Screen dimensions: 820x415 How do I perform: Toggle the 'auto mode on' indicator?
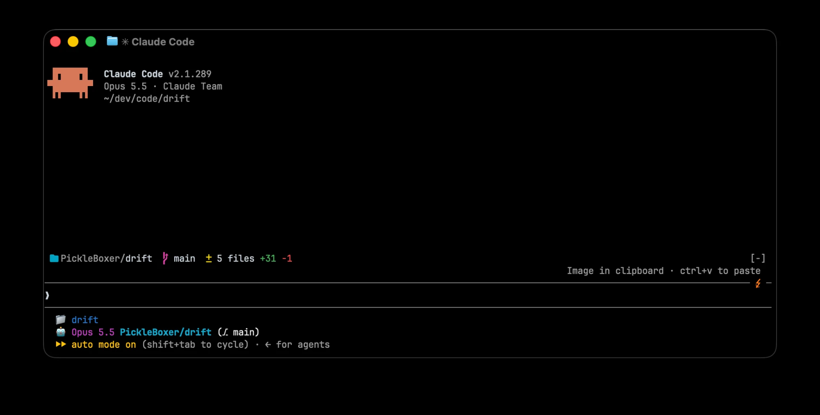tap(104, 345)
